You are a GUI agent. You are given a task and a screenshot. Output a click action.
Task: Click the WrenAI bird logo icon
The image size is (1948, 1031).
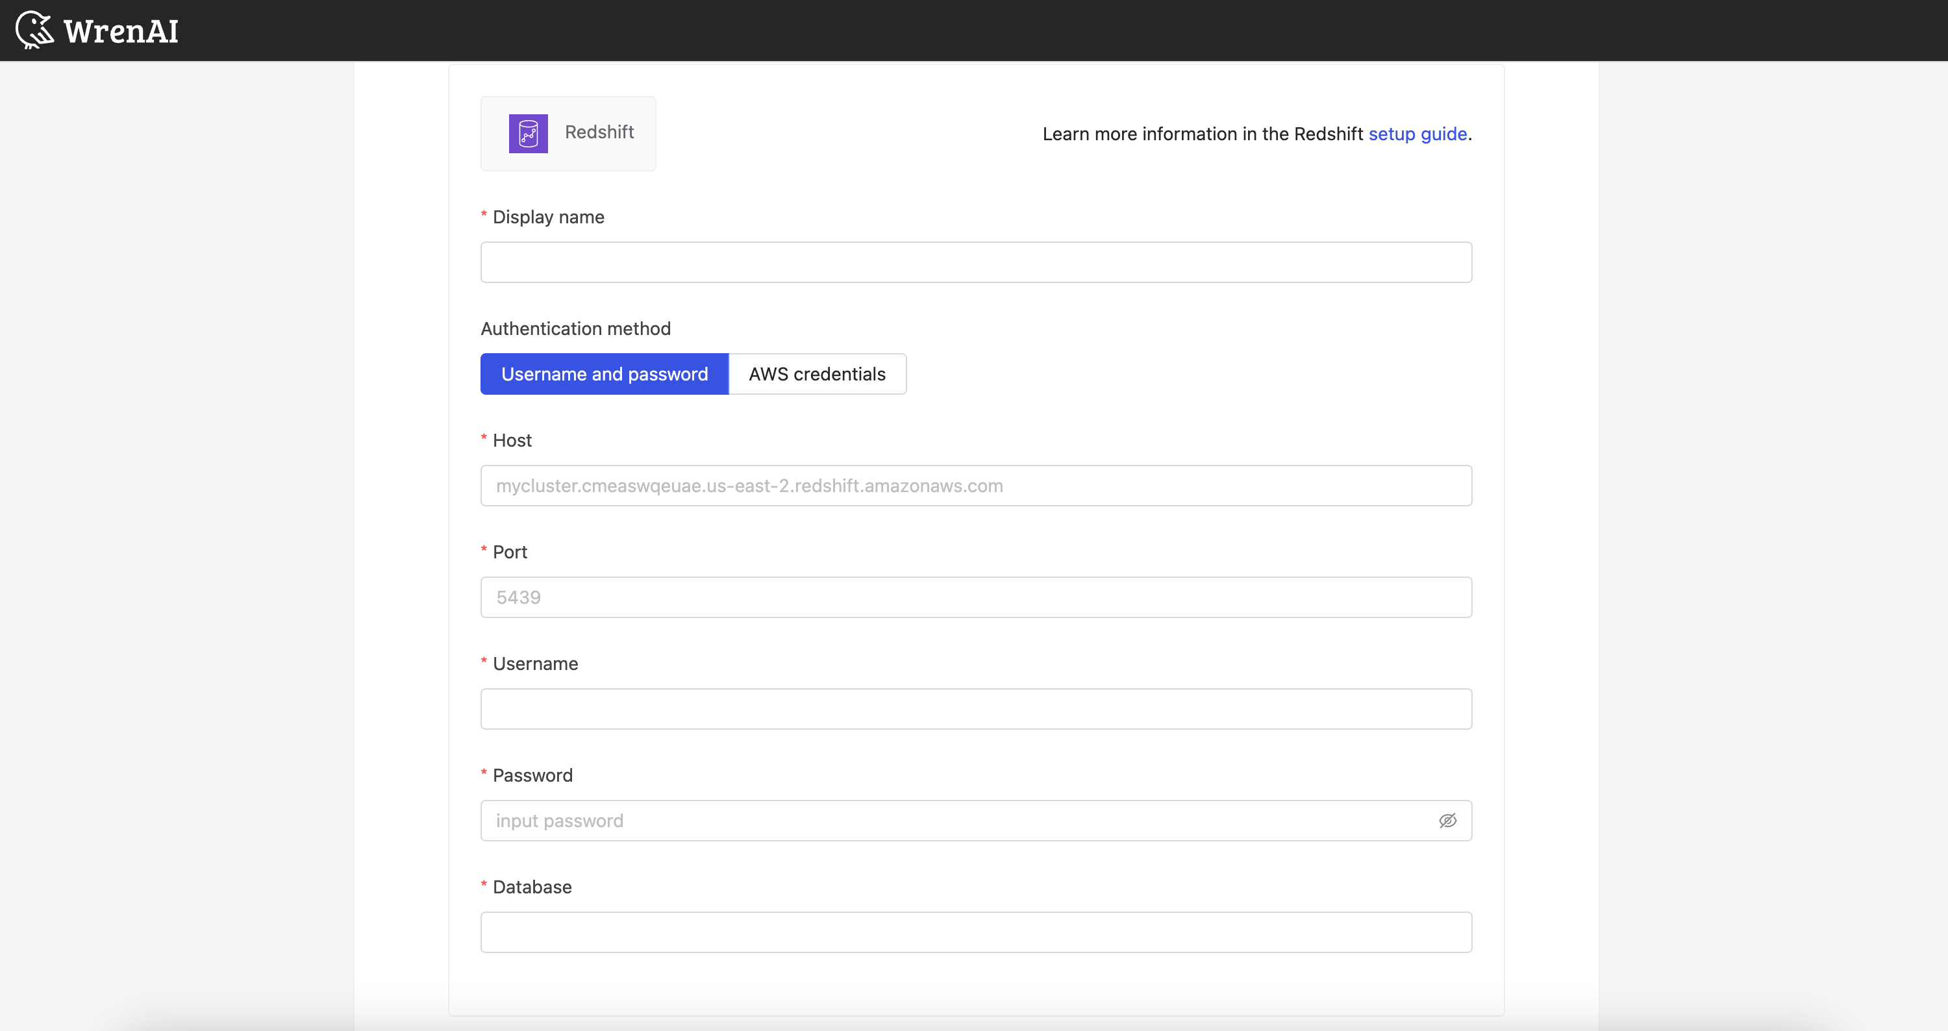pos(35,31)
